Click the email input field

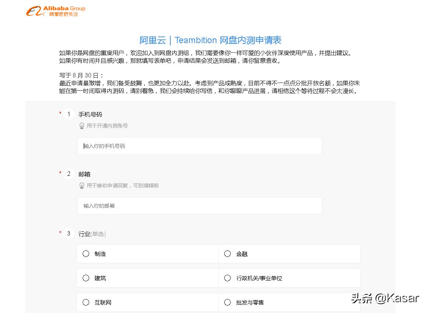click(200, 206)
